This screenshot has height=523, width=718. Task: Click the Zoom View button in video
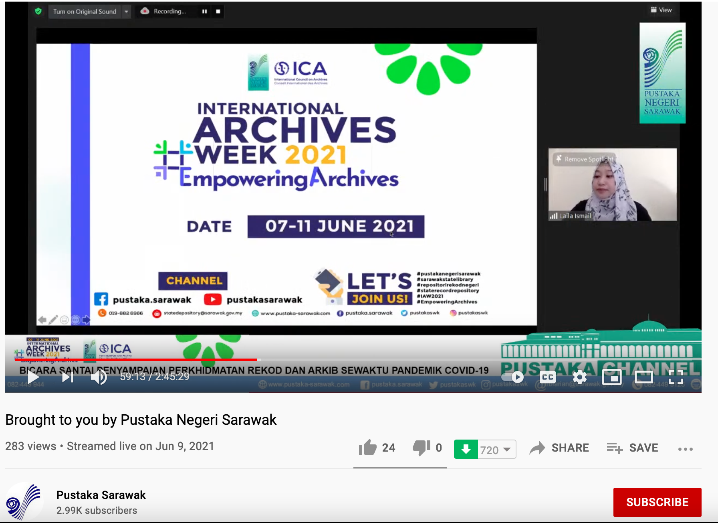click(x=661, y=10)
